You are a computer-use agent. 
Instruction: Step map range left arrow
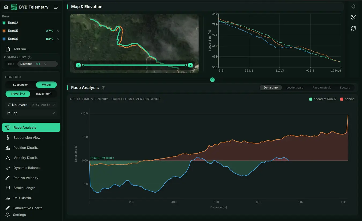pyautogui.click(x=78, y=65)
